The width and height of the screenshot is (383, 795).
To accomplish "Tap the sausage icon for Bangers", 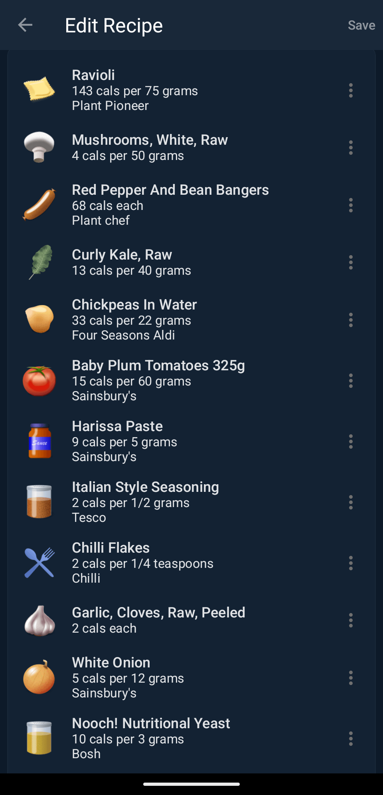I will tap(39, 205).
